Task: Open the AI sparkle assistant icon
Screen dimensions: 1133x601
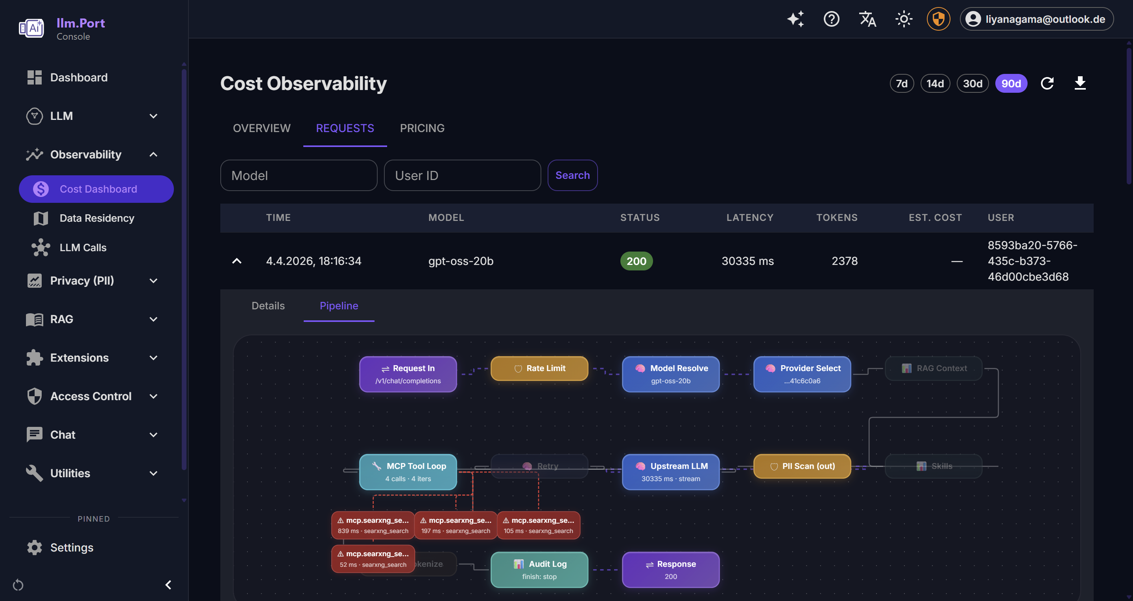Action: [x=795, y=19]
